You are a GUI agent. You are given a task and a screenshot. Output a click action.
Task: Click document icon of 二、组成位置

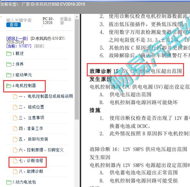click(x=15, y=107)
